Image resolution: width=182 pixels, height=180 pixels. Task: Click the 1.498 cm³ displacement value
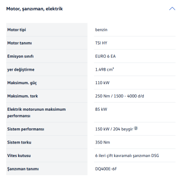click(105, 69)
